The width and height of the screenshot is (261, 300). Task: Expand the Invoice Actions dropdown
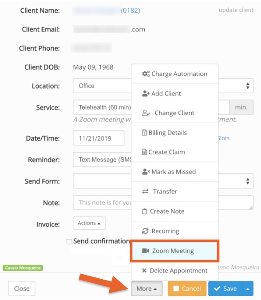[89, 223]
